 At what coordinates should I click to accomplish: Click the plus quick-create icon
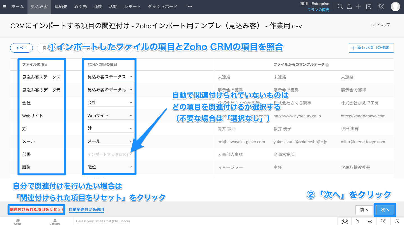pyautogui.click(x=359, y=6)
